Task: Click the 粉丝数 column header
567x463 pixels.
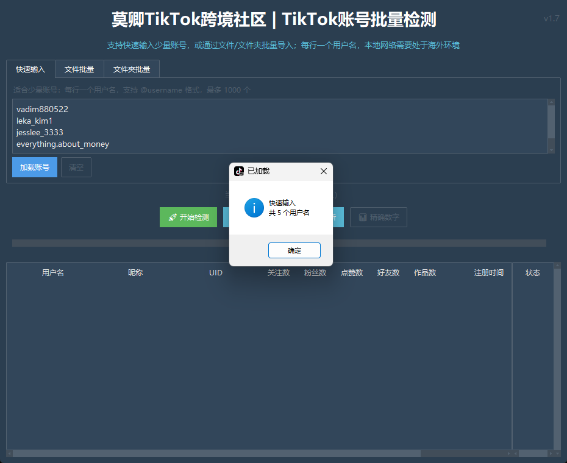Action: pyautogui.click(x=315, y=273)
